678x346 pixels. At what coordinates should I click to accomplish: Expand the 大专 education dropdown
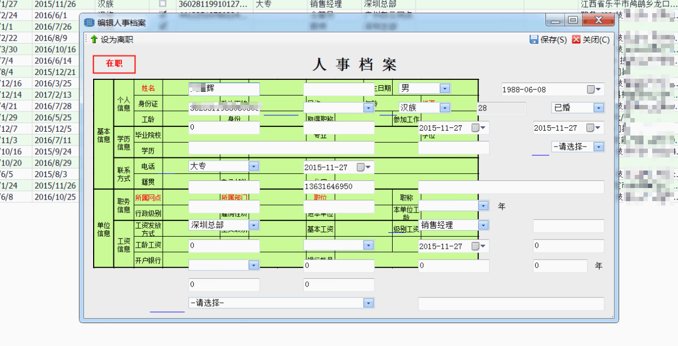(254, 166)
